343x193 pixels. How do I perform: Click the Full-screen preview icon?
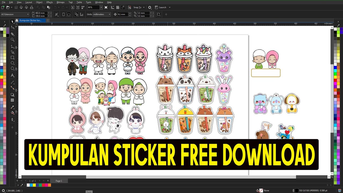(106, 7)
